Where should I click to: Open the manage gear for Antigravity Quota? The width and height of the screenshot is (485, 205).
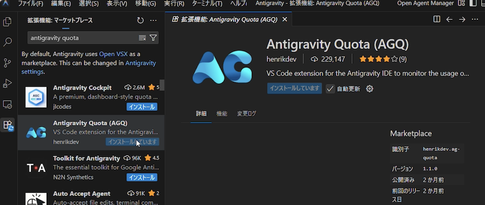(370, 89)
